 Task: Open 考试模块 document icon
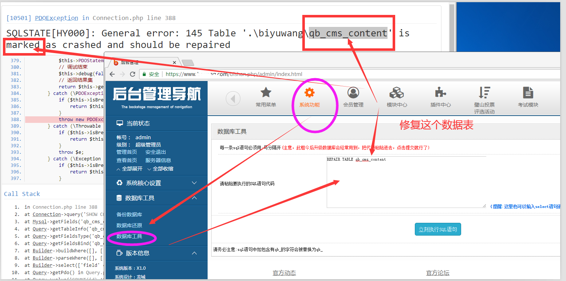[528, 93]
